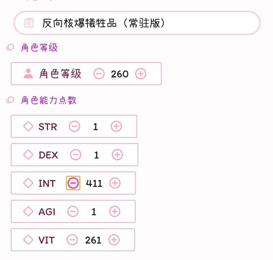Click the diamond icon next to VIT

28,240
